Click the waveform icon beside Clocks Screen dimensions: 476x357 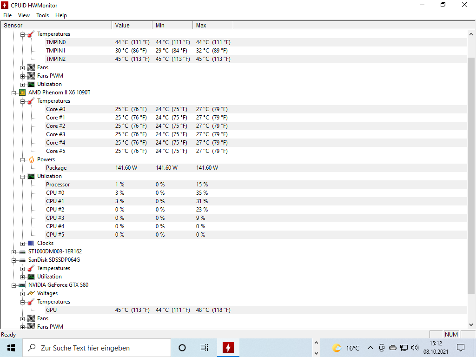tap(31, 243)
